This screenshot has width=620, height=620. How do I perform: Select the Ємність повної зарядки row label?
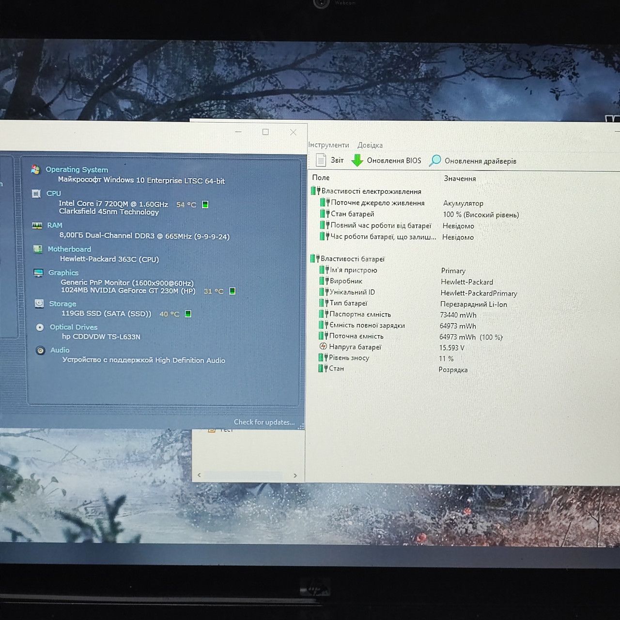tap(367, 325)
